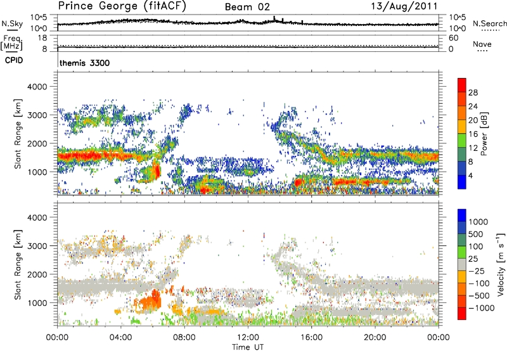Click the "CPID" row label
The height and width of the screenshot is (351, 507).
14,60
